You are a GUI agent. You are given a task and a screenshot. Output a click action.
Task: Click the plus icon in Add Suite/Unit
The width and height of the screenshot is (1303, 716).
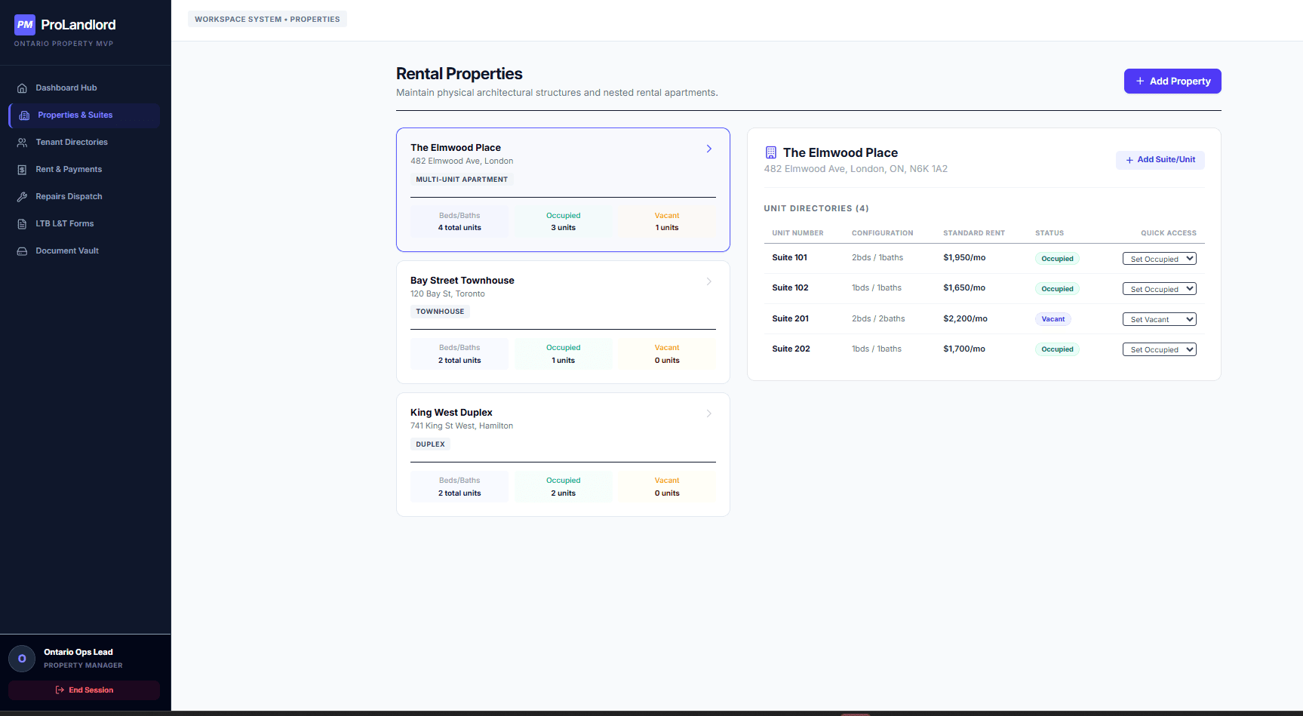tap(1129, 160)
